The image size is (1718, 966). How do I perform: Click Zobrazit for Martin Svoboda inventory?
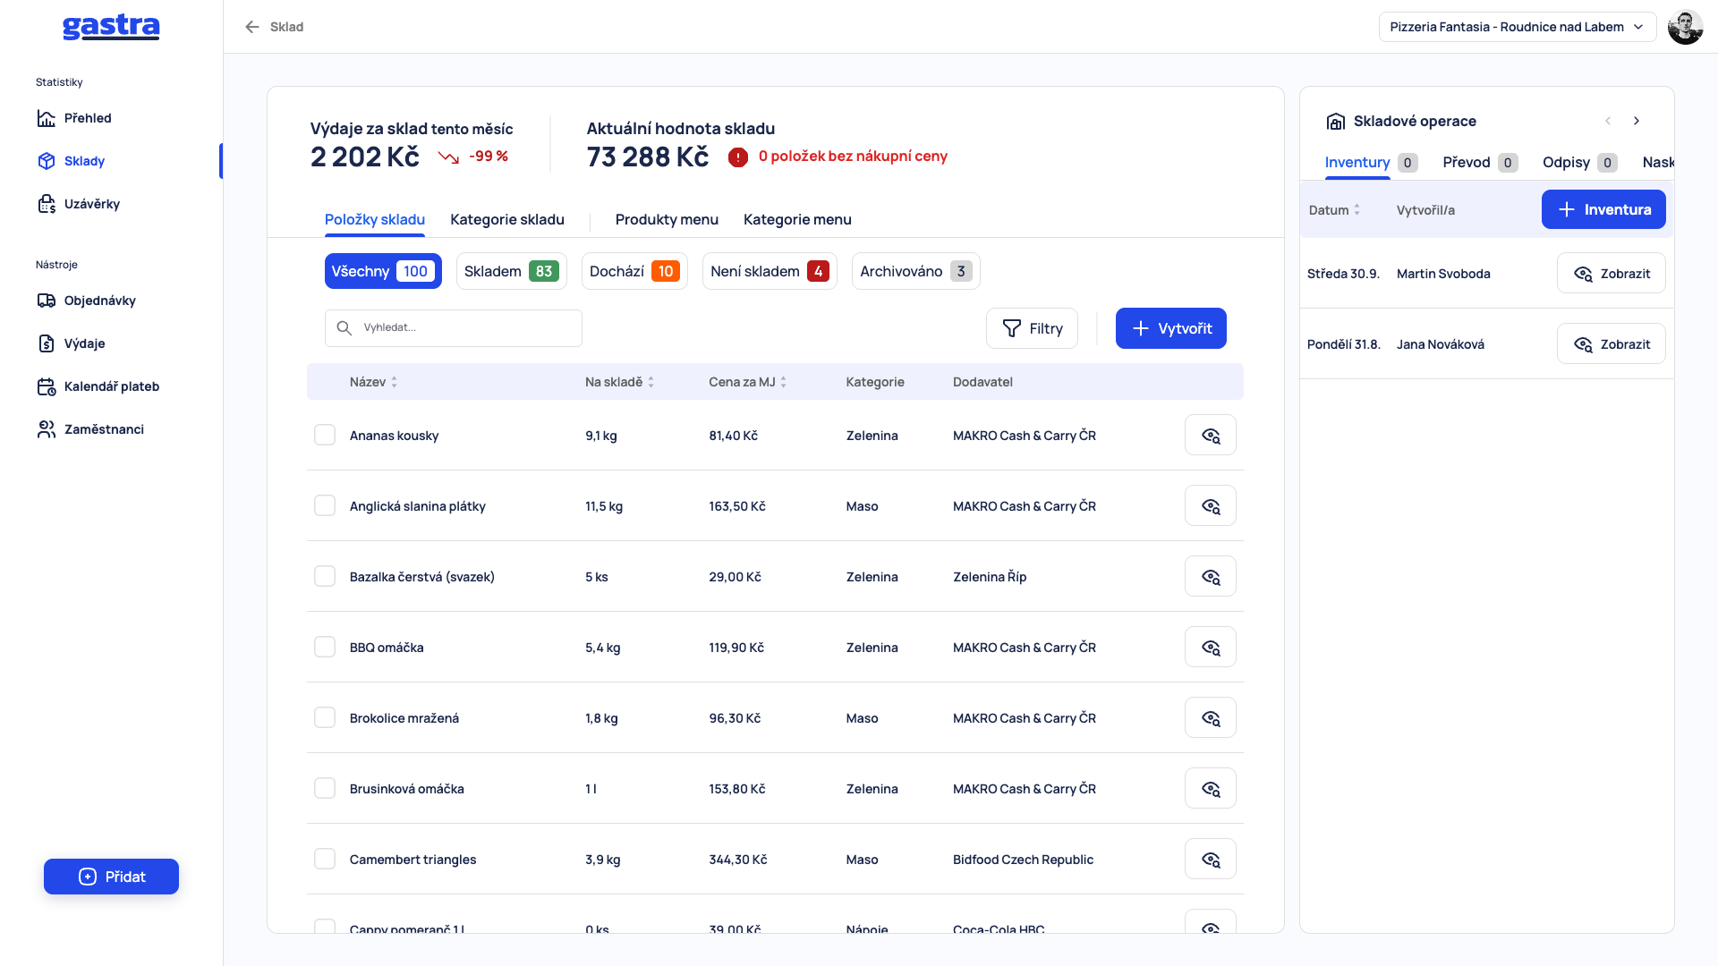click(x=1611, y=274)
